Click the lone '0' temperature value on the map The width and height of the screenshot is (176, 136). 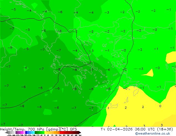pos(160,106)
